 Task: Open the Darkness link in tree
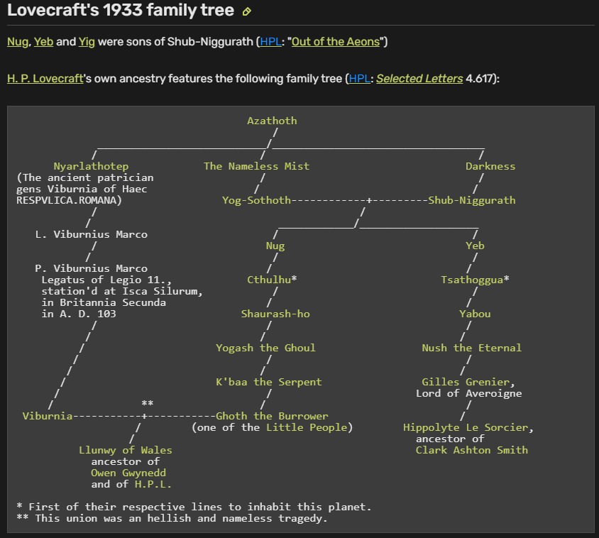pyautogui.click(x=490, y=166)
